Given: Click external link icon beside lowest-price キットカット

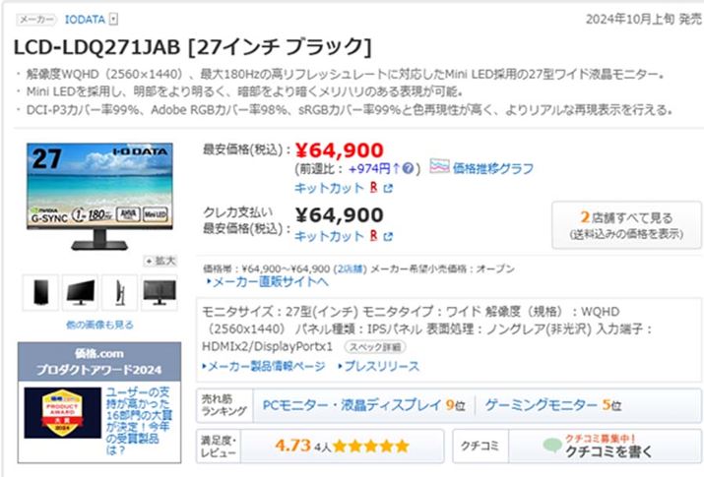Looking at the screenshot, I should coord(388,188).
